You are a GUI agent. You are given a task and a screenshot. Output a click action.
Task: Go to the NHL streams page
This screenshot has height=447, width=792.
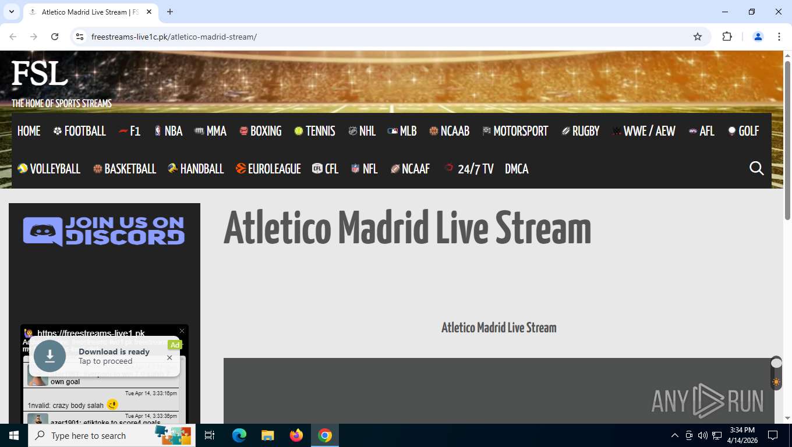click(362, 131)
